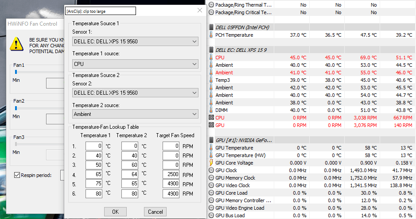Click the Package/Ring Critical Temperature icon

coord(211,12)
